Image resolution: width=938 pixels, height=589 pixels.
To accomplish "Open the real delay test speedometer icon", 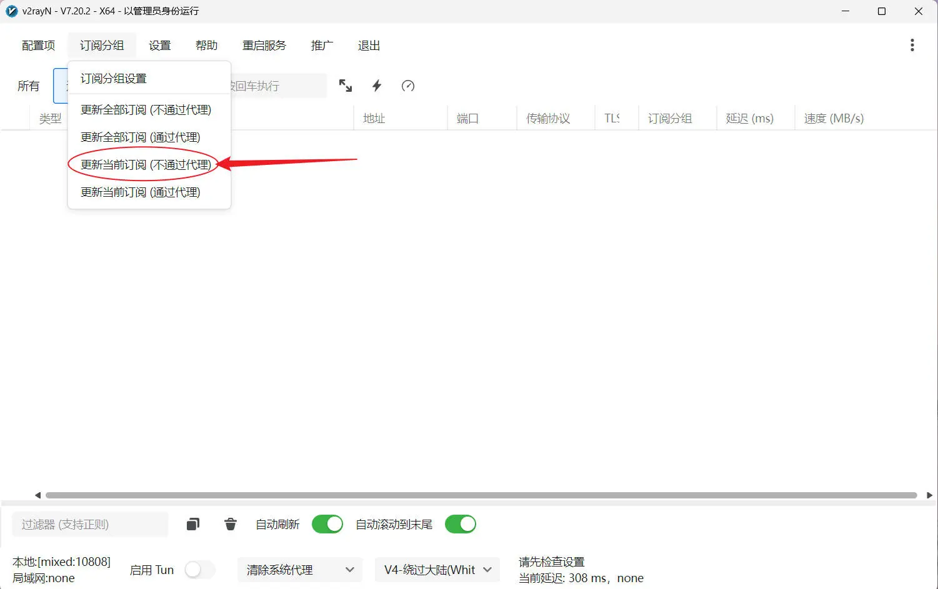I will coord(408,86).
